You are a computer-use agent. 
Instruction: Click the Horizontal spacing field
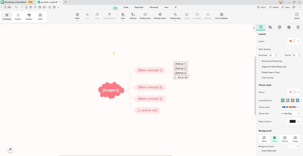coord(271,55)
